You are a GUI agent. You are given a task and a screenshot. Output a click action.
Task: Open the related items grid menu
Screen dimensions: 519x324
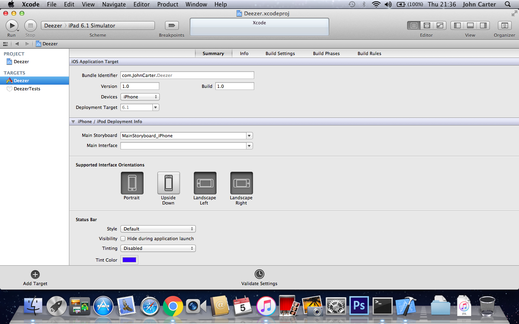click(5, 44)
